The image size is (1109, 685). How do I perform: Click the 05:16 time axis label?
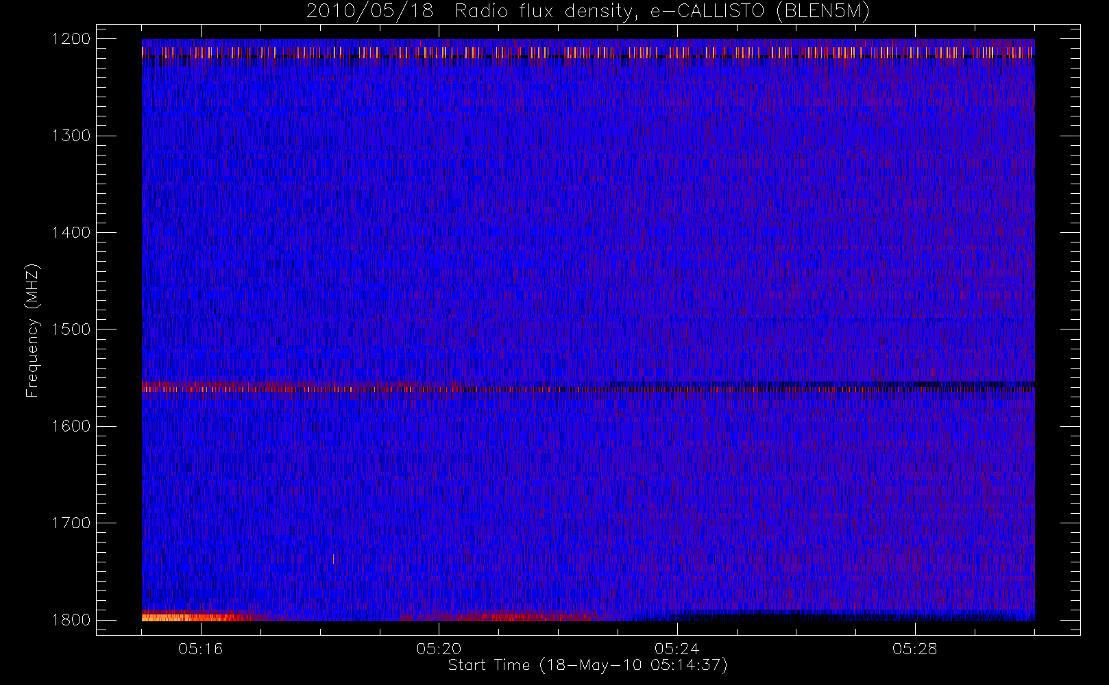click(x=201, y=649)
